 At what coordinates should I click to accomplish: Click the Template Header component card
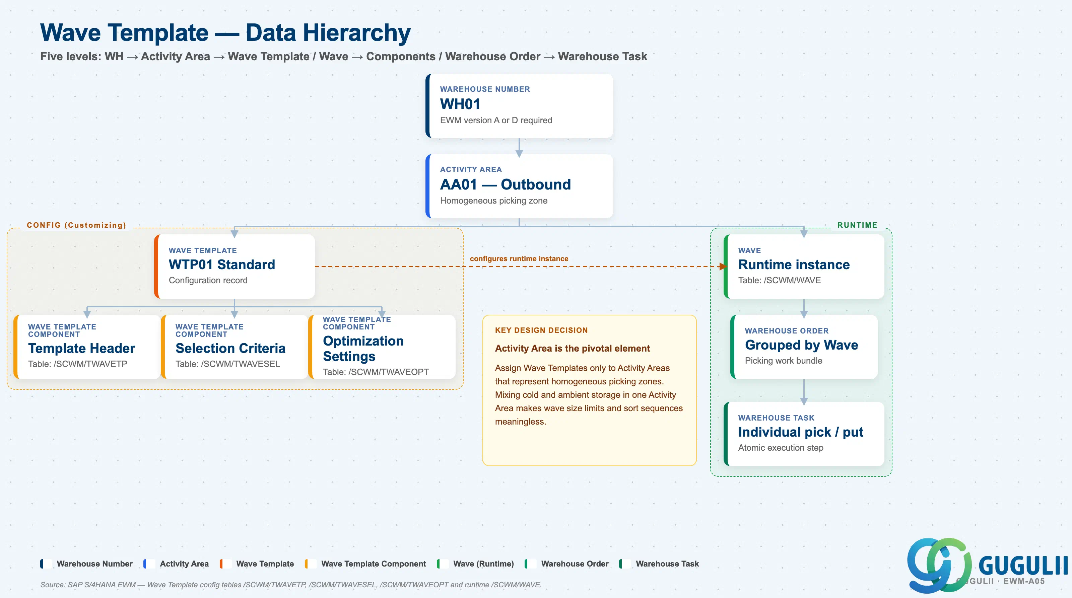87,347
